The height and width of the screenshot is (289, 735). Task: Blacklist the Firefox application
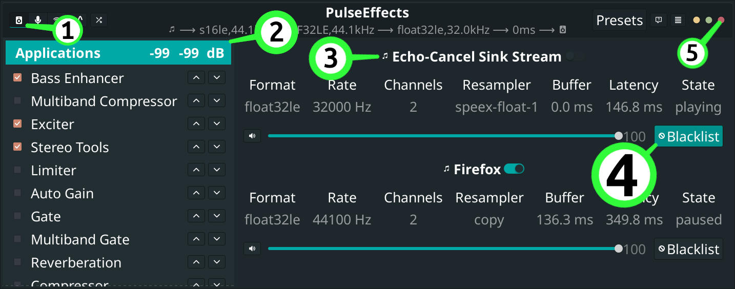point(688,249)
